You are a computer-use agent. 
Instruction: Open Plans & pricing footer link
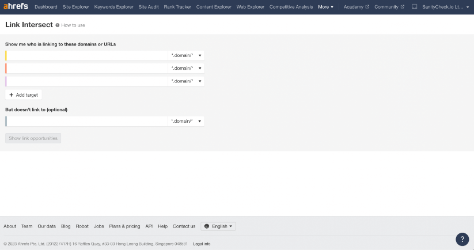click(124, 226)
